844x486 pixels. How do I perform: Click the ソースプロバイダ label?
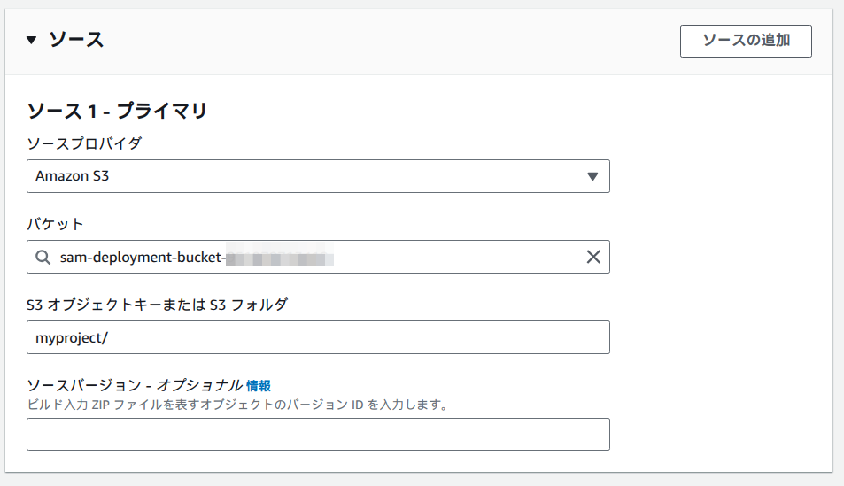point(84,143)
